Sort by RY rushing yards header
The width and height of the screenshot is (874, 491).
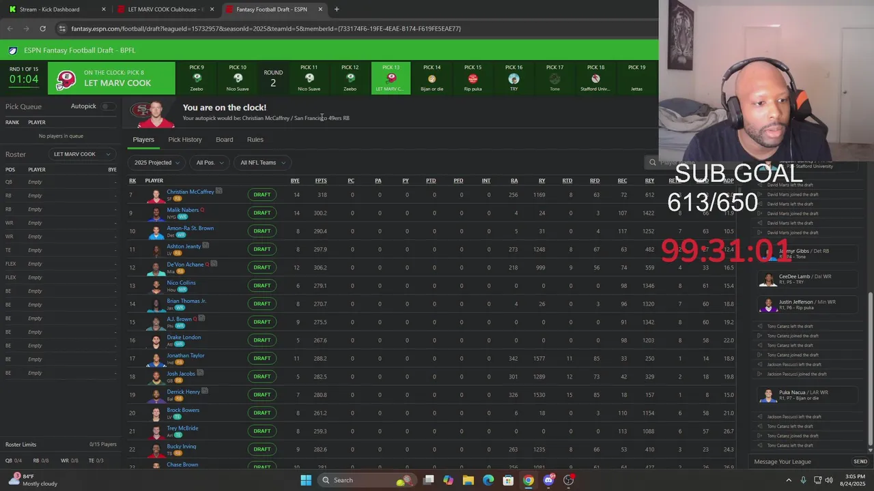(x=541, y=181)
